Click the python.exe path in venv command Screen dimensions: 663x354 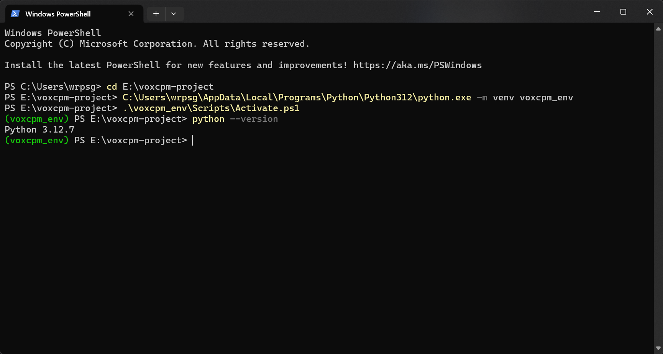pyautogui.click(x=297, y=98)
